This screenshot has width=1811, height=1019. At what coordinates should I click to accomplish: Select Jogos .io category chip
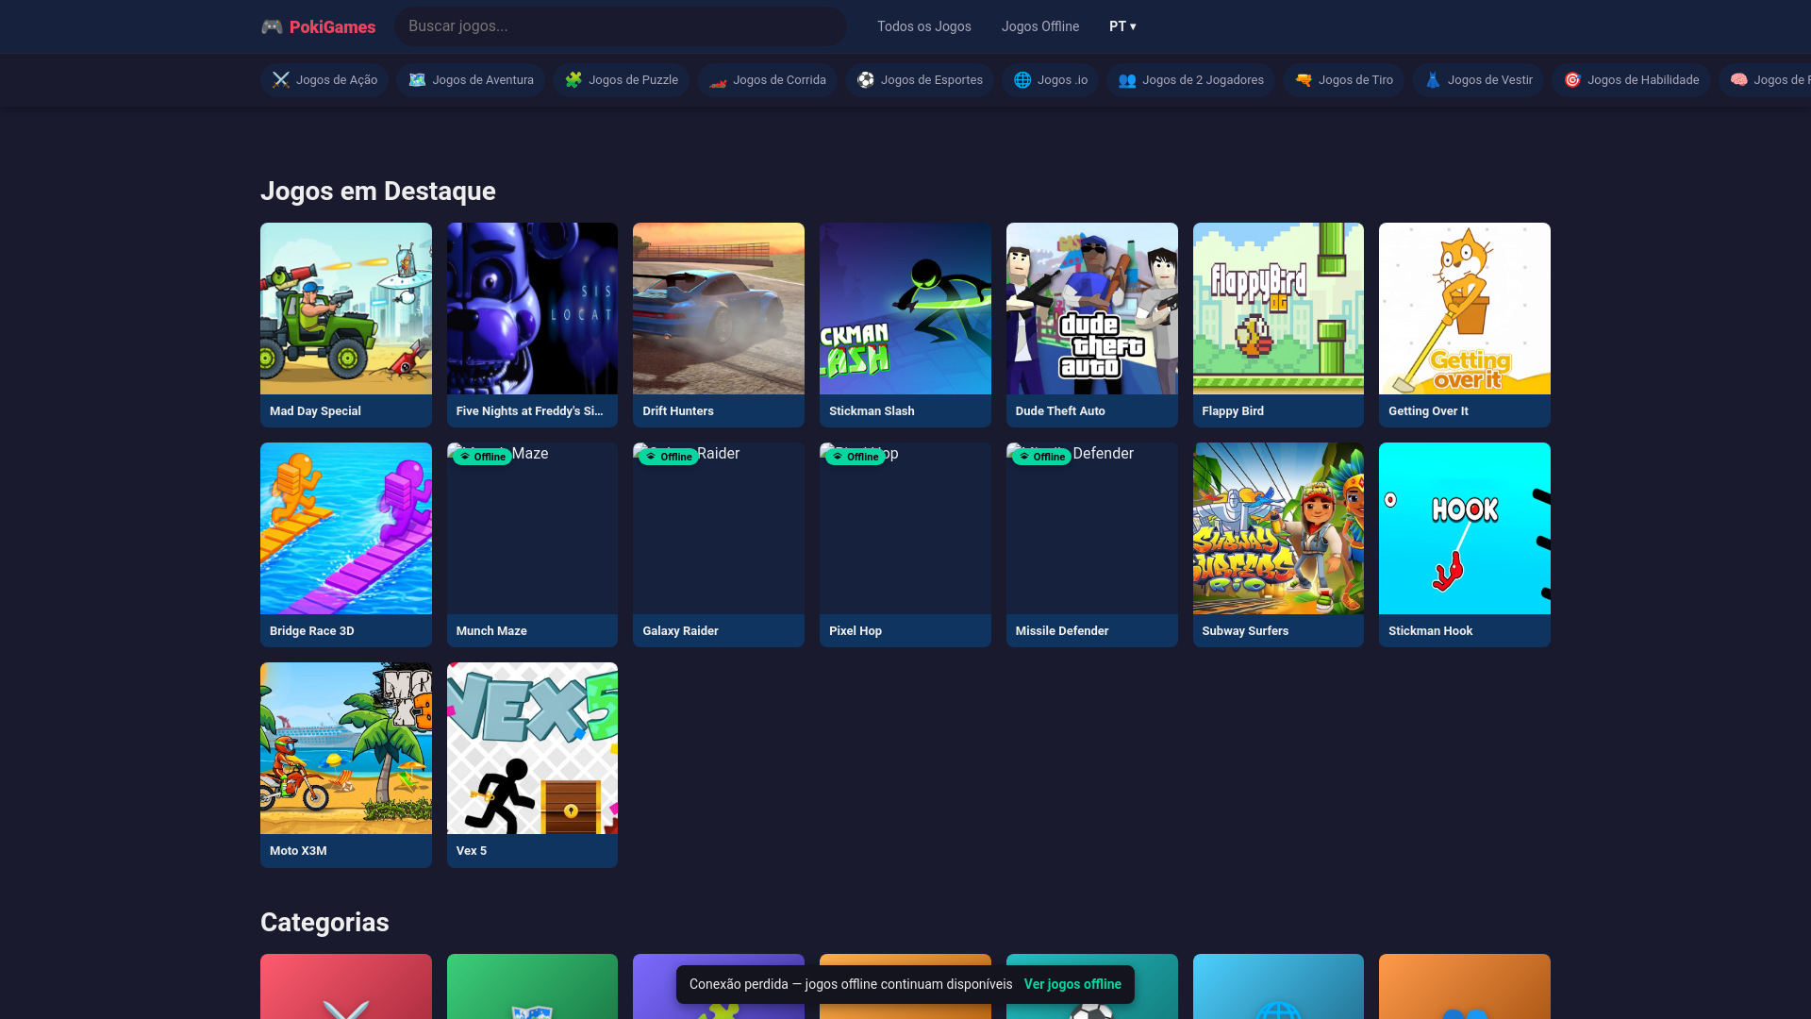[1051, 80]
